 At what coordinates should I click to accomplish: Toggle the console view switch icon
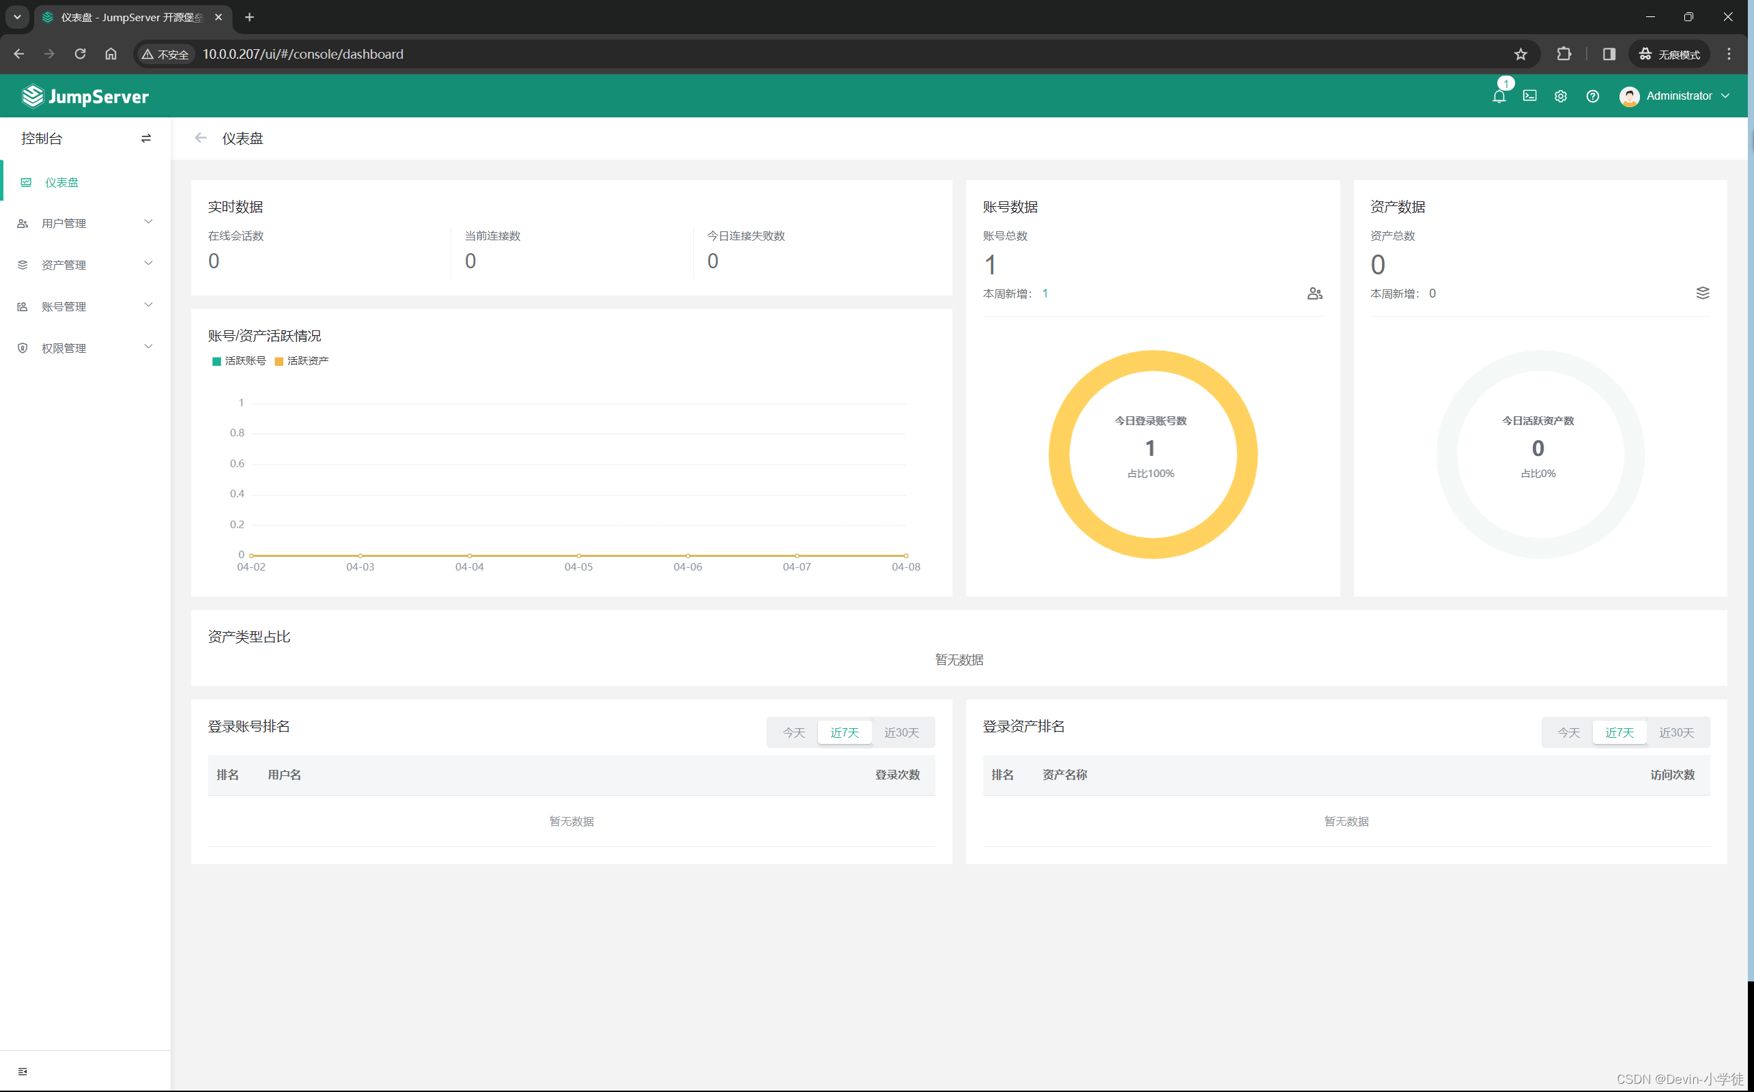146,139
